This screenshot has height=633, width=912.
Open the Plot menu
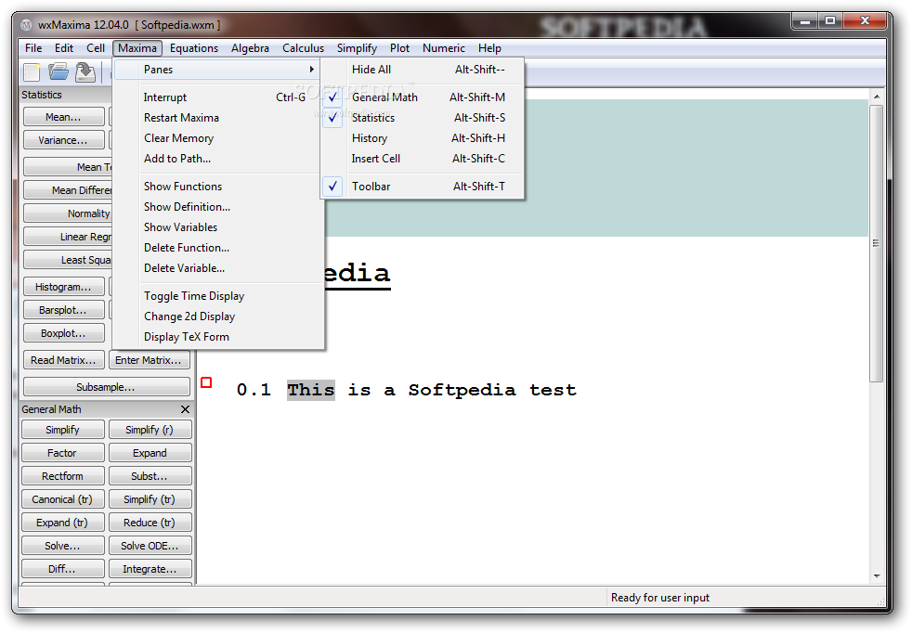tap(399, 48)
